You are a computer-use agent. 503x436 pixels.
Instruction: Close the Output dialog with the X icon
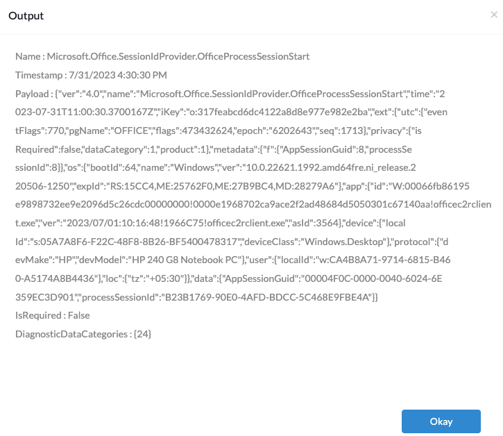click(x=494, y=15)
